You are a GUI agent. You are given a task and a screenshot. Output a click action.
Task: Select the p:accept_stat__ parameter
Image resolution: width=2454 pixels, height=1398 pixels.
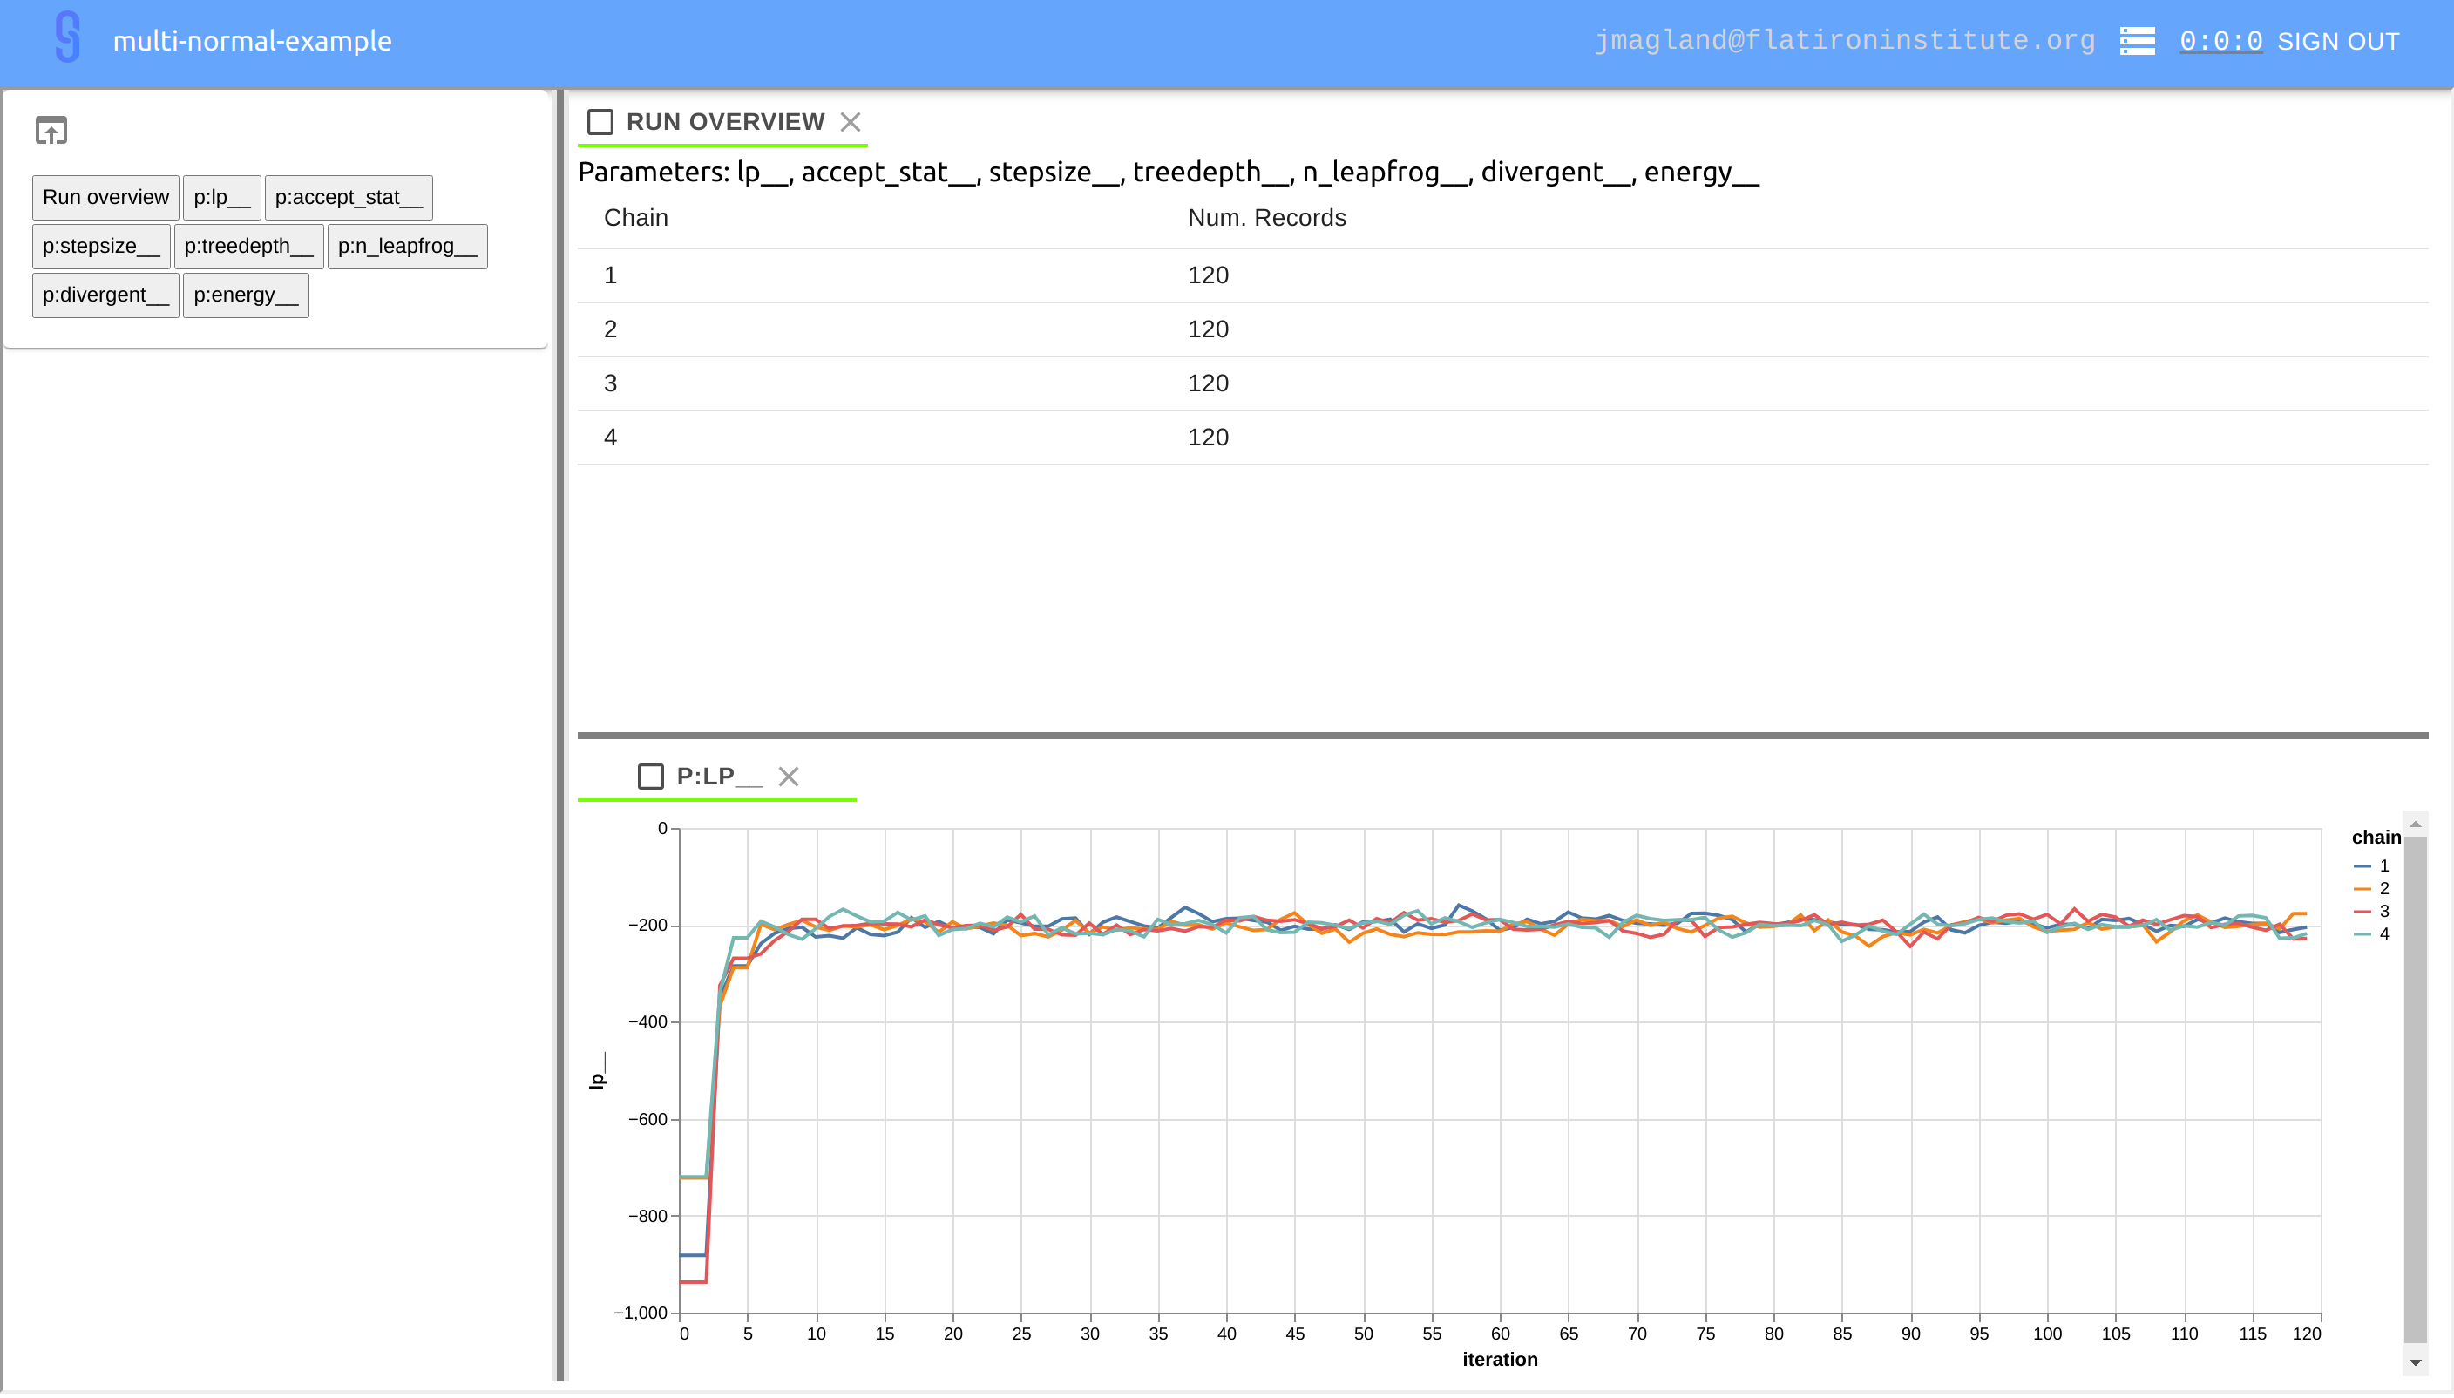348,197
